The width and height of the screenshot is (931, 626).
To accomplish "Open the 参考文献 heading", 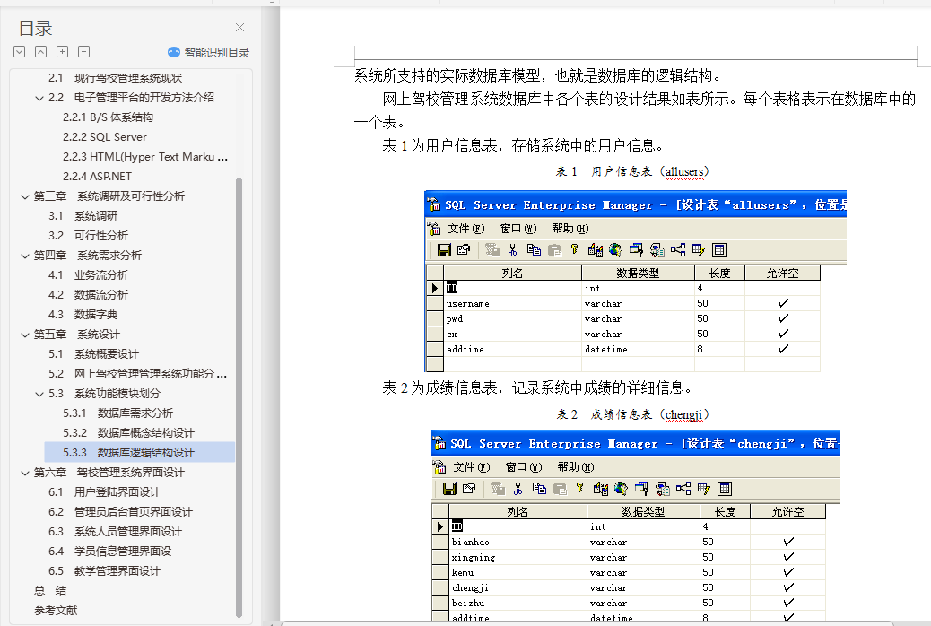I will (56, 609).
